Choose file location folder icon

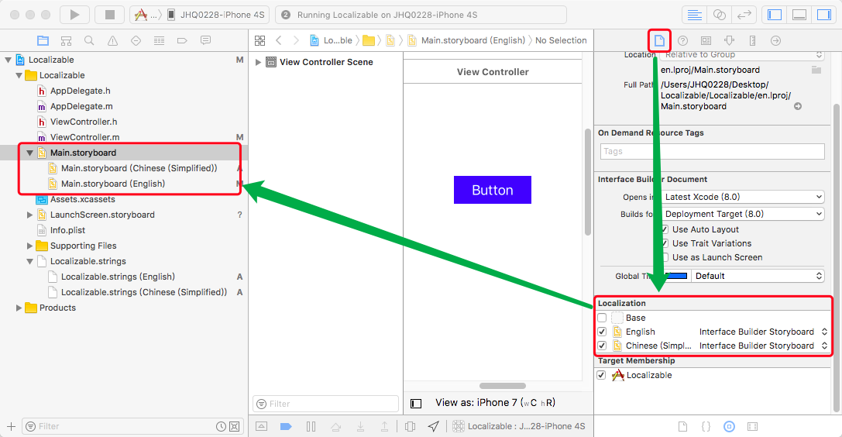click(816, 70)
